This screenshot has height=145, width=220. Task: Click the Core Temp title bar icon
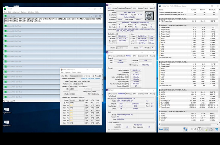[x=62, y=69]
